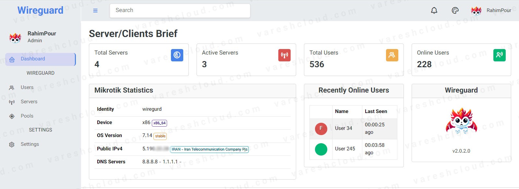Click the OS Version value 7.14
The image size is (519, 189).
(x=147, y=135)
